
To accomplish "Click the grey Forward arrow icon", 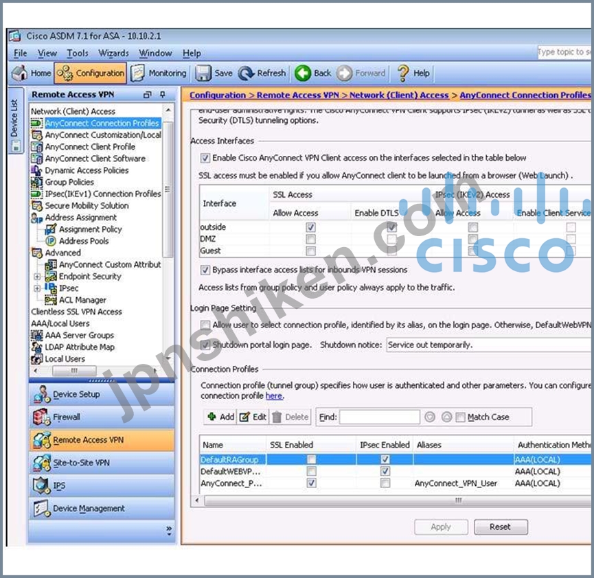I will (x=344, y=73).
